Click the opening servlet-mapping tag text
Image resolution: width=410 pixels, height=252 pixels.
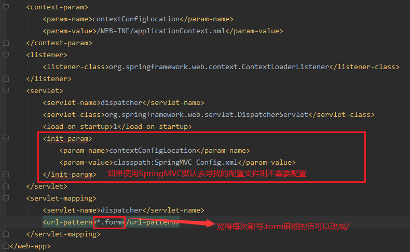click(61, 198)
